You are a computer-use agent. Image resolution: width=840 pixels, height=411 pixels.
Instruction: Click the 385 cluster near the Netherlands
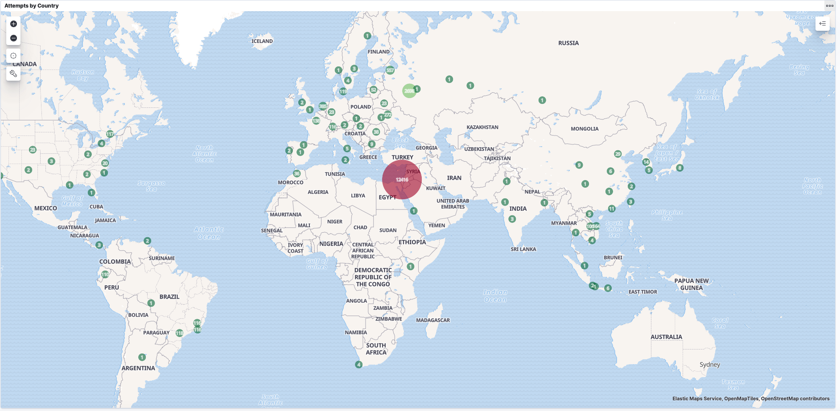(323, 107)
